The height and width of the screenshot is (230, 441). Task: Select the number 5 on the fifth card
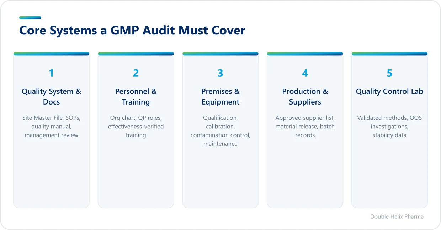[389, 73]
